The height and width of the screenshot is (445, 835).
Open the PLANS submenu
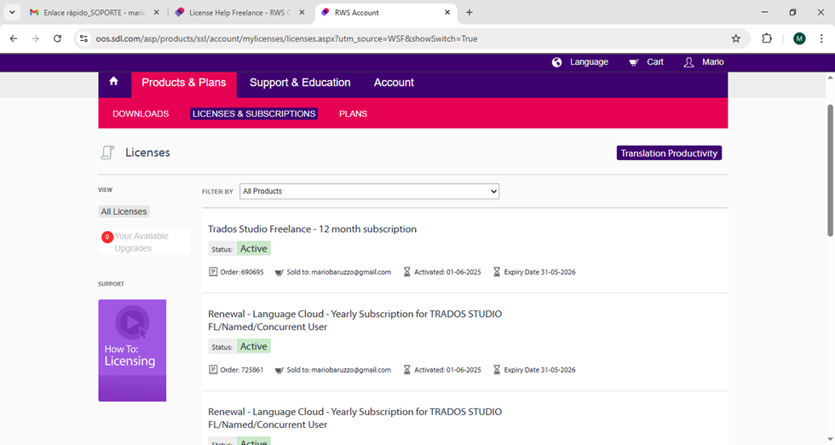(x=353, y=113)
